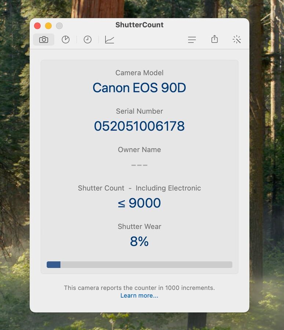Click the ≤ 9000 shutter count value

[139, 203]
